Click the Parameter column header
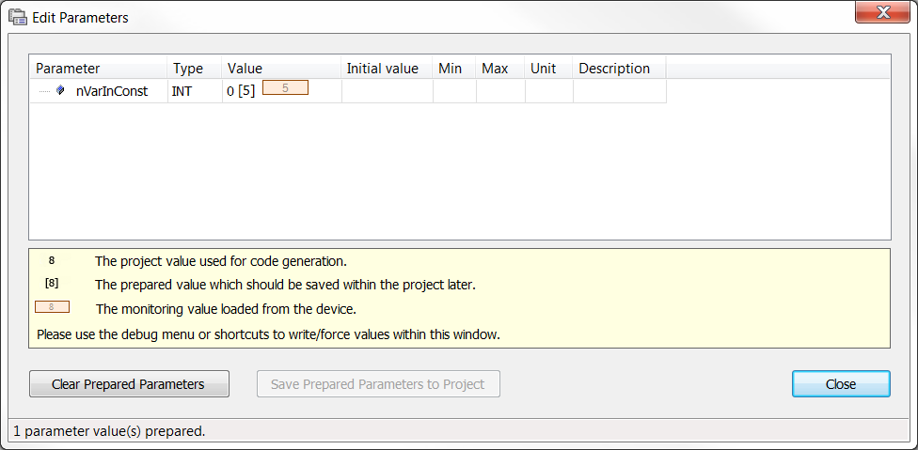The image size is (918, 450). (x=99, y=69)
